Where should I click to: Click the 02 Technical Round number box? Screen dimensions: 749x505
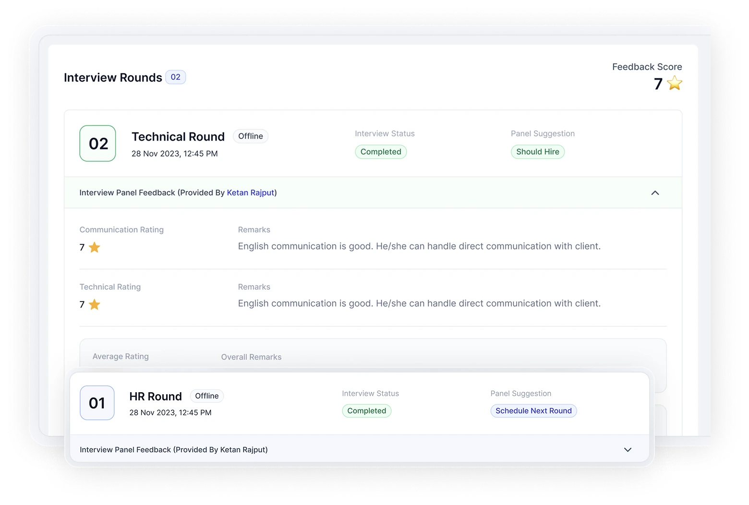coord(97,144)
